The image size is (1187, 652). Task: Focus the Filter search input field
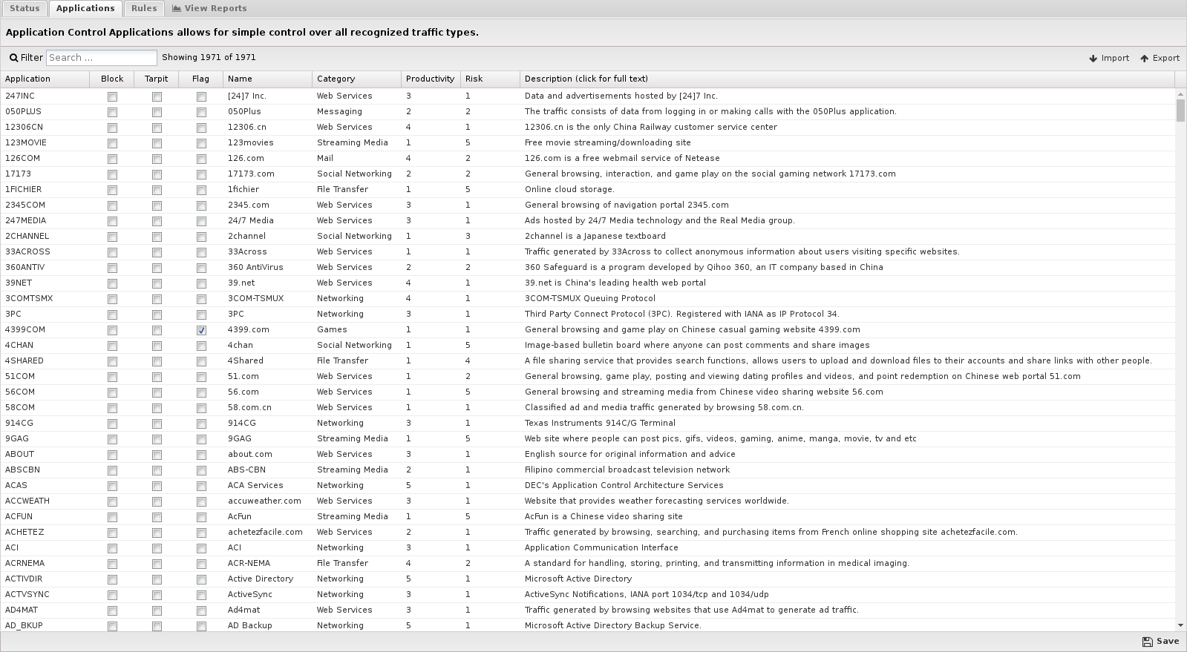point(102,58)
